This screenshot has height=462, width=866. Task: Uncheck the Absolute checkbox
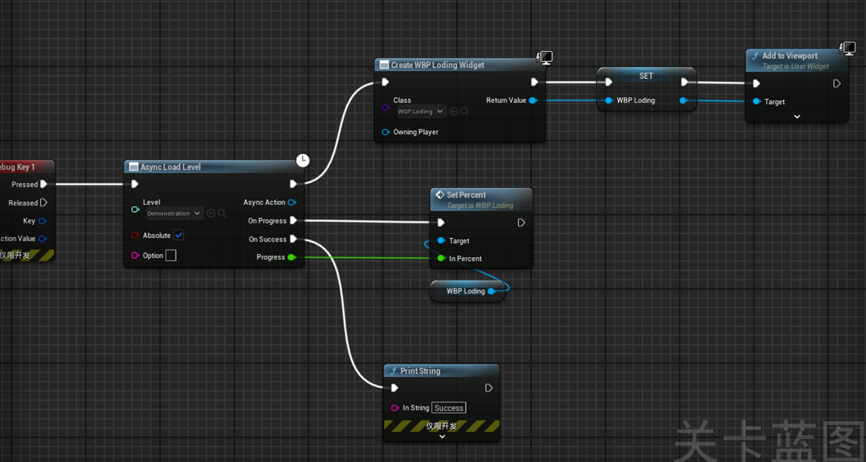tap(179, 235)
